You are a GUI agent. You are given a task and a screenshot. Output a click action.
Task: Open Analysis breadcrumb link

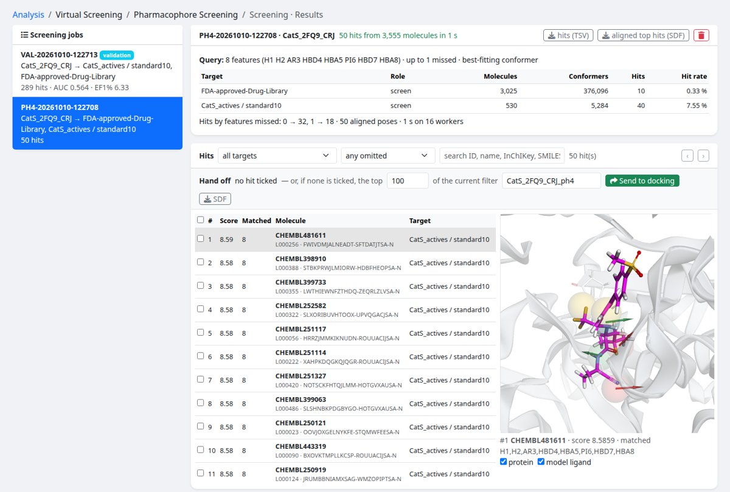(28, 15)
